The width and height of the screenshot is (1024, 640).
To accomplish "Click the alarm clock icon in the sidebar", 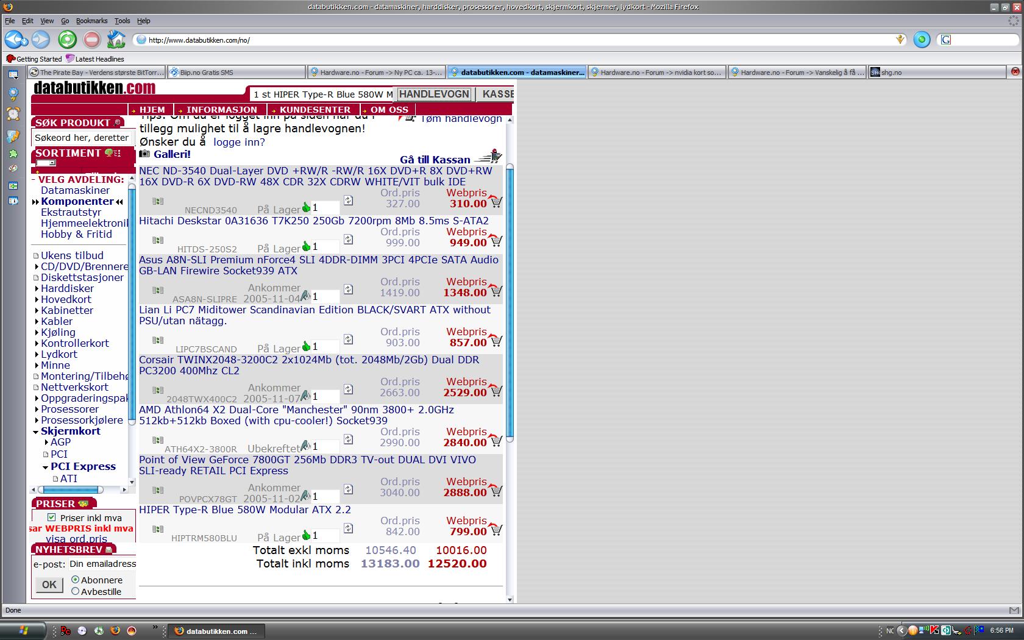I will click(13, 113).
